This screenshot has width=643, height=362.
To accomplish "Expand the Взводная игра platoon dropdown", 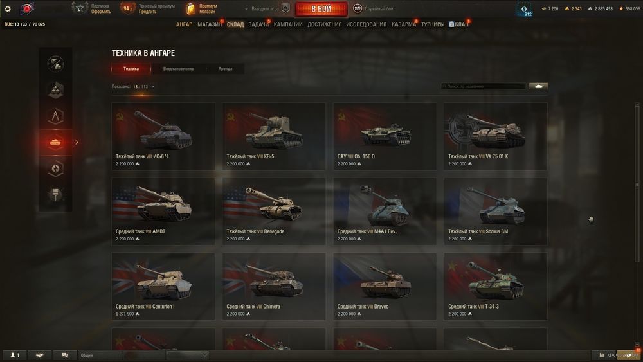I will coord(246,8).
